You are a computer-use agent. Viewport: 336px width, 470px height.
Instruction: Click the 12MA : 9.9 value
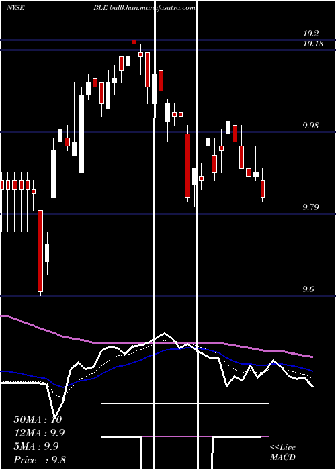(39, 433)
